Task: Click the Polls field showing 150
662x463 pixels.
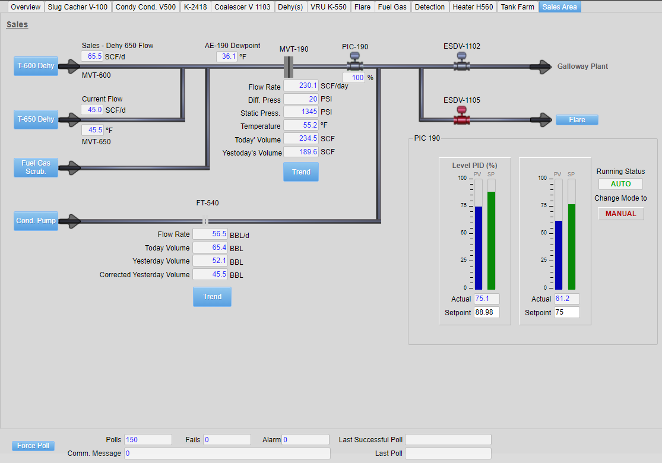Action: 148,440
